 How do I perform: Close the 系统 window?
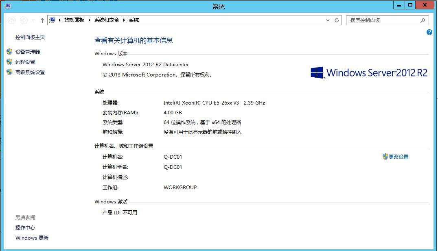425,5
